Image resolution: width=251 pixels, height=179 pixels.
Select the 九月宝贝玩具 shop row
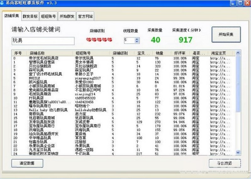pyautogui.click(x=123, y=150)
